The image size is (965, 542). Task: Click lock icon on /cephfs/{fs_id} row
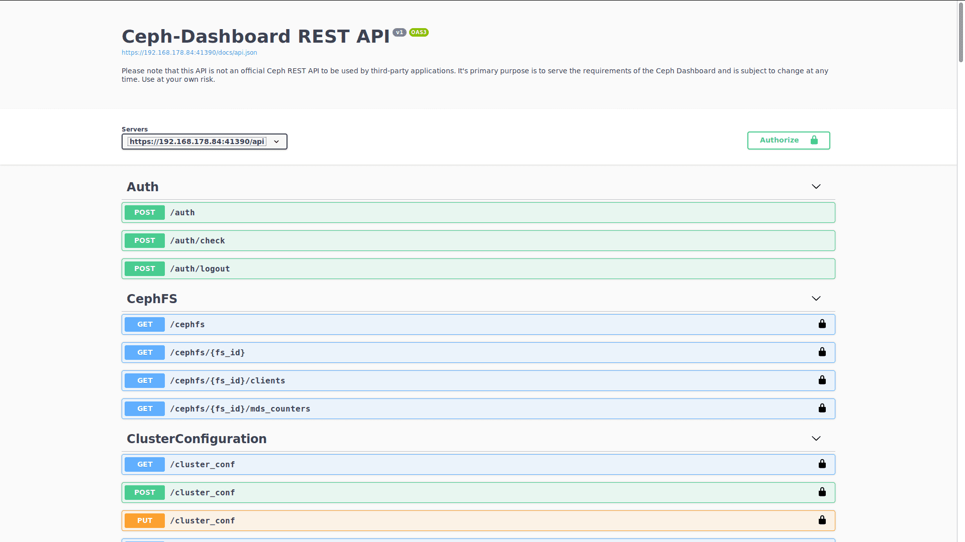[x=822, y=352]
